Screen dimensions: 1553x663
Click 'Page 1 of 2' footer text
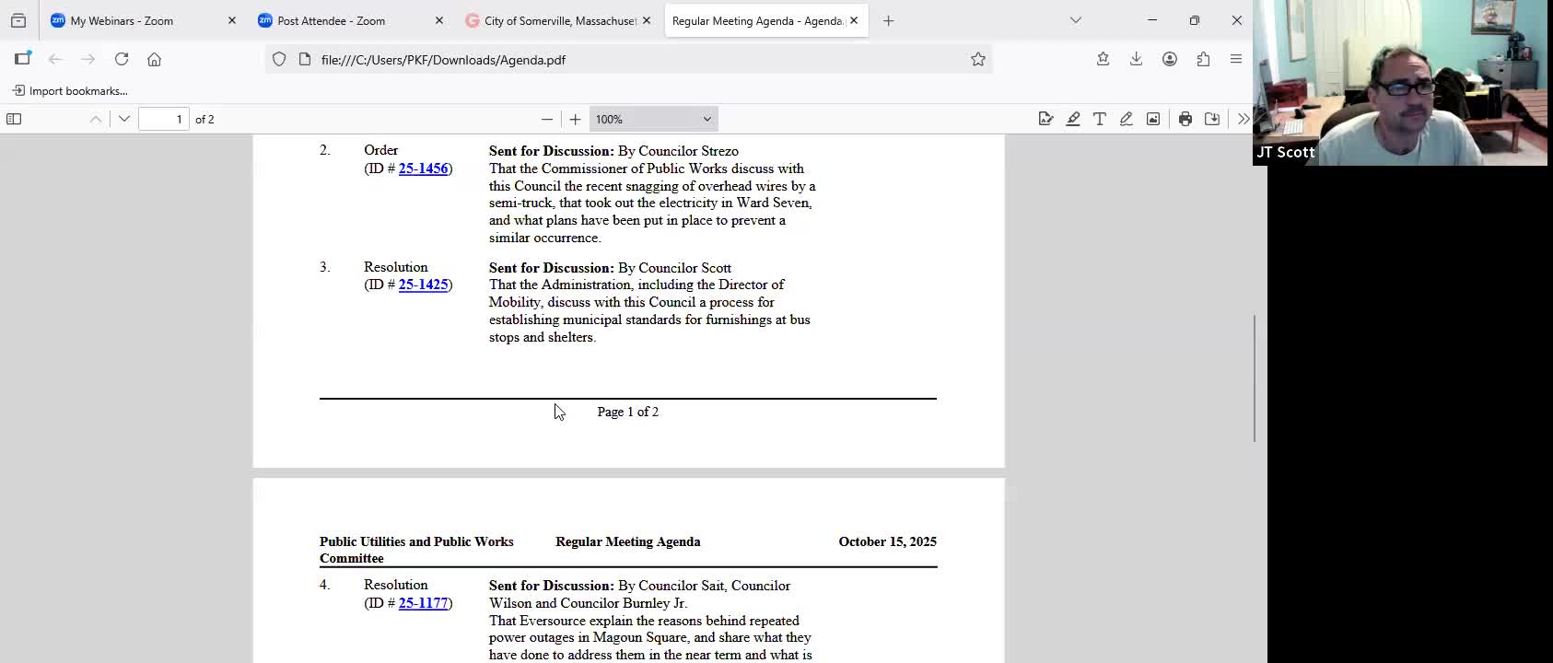(x=628, y=412)
